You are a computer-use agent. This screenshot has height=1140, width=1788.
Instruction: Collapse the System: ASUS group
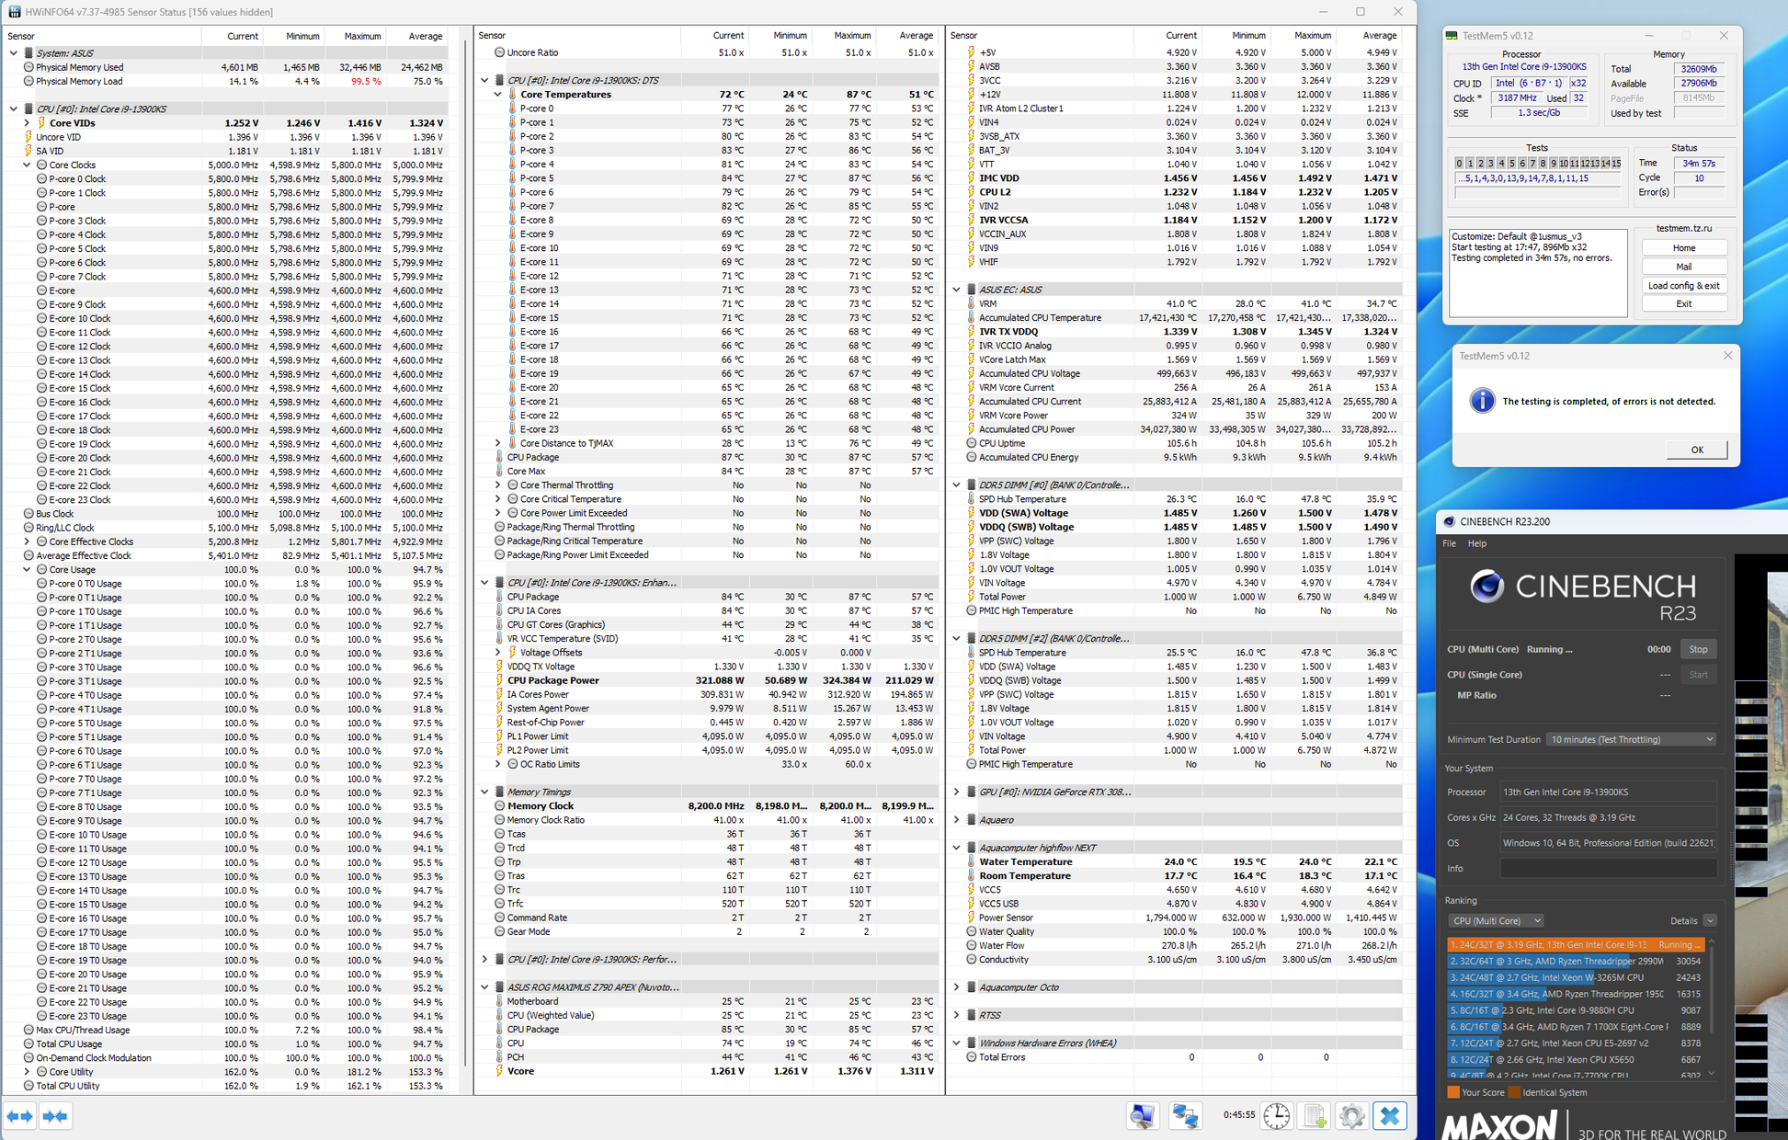(x=14, y=53)
